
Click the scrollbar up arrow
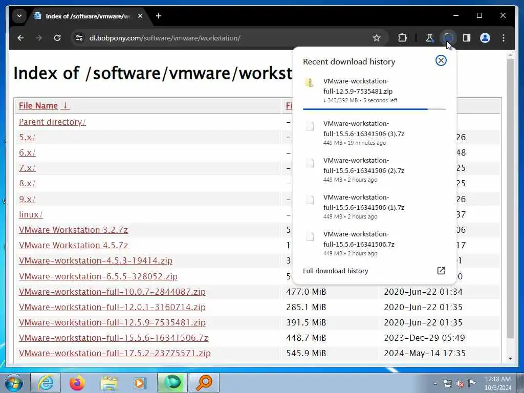coord(510,55)
